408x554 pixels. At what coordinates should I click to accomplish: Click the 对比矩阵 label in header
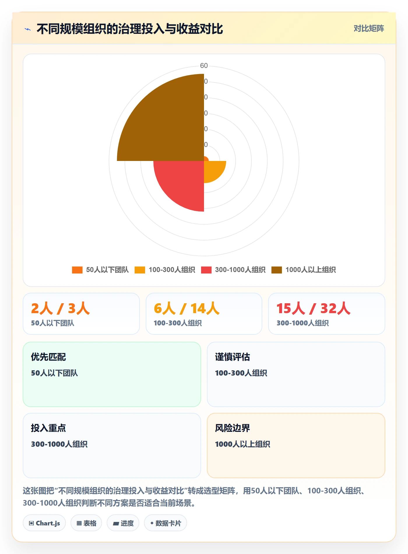point(369,29)
